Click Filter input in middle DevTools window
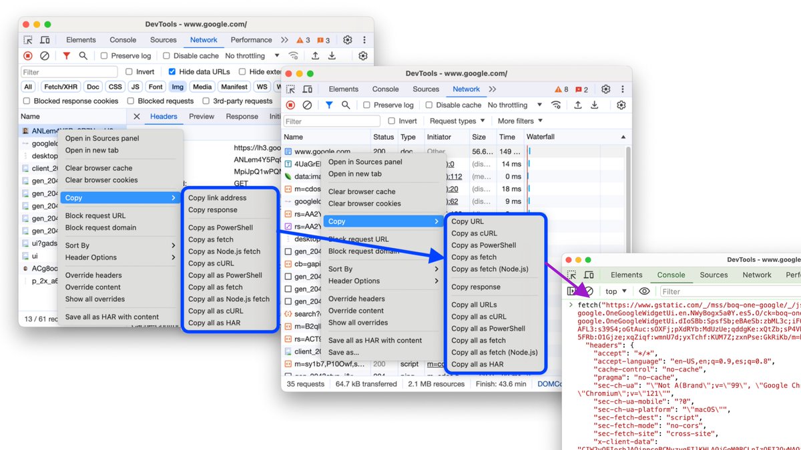Screen dimensions: 801x450 [x=332, y=121]
